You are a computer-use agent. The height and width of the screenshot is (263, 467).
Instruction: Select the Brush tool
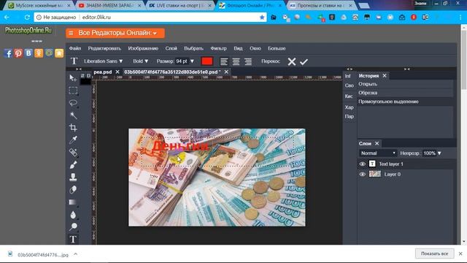tap(73, 164)
